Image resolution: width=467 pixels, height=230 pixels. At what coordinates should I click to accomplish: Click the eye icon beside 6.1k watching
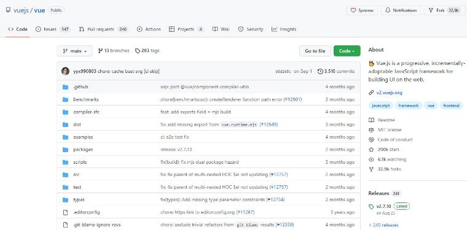(371, 159)
